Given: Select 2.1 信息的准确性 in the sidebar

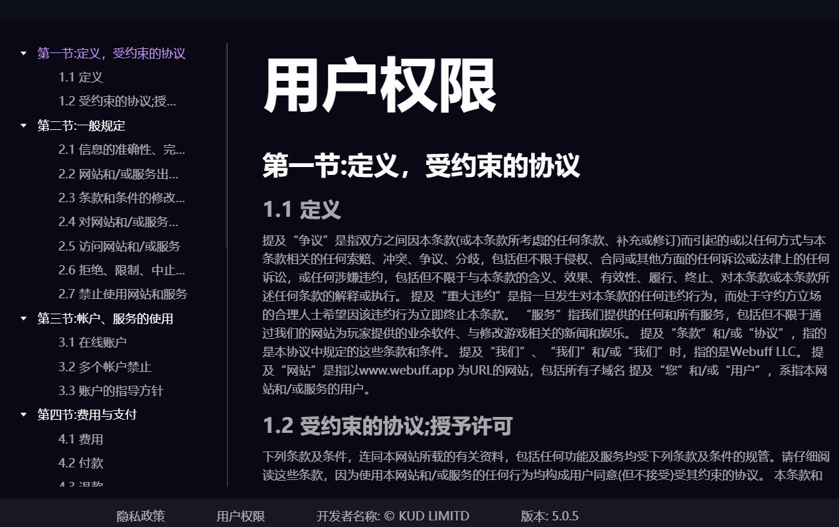Looking at the screenshot, I should (121, 150).
